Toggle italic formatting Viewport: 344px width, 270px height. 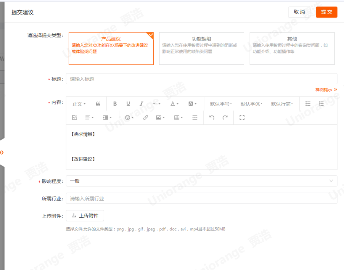(142, 104)
